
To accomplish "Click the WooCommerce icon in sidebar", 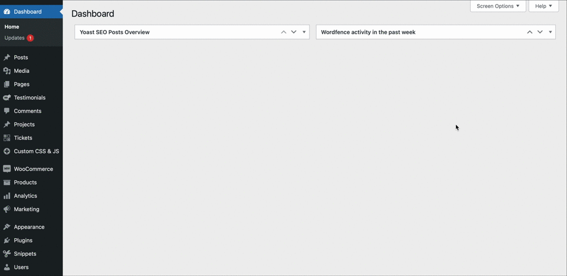I will click(x=7, y=169).
